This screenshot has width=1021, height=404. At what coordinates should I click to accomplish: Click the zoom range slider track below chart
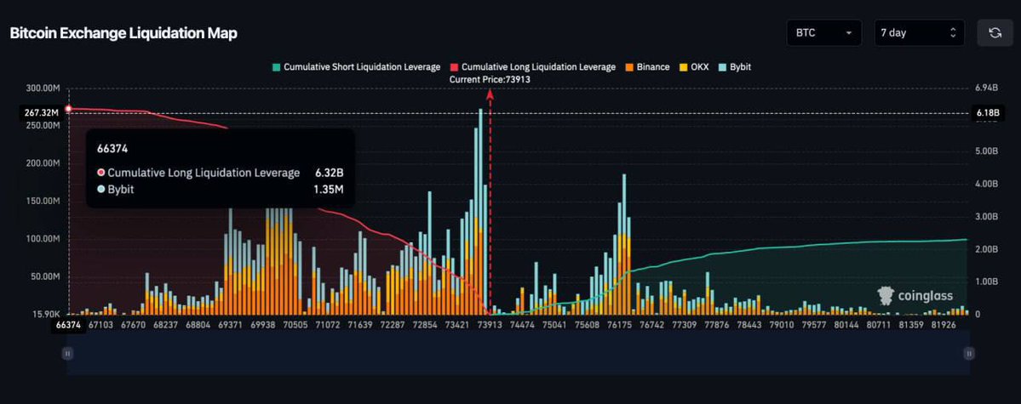(518, 354)
